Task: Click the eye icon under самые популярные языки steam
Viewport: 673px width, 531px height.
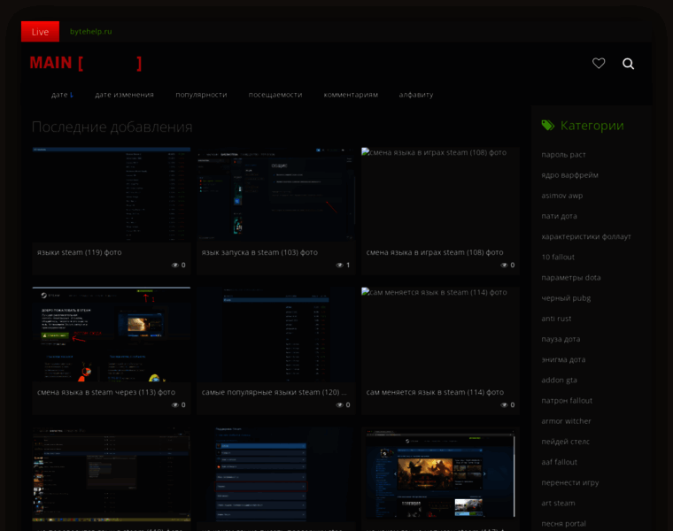Action: pyautogui.click(x=339, y=405)
